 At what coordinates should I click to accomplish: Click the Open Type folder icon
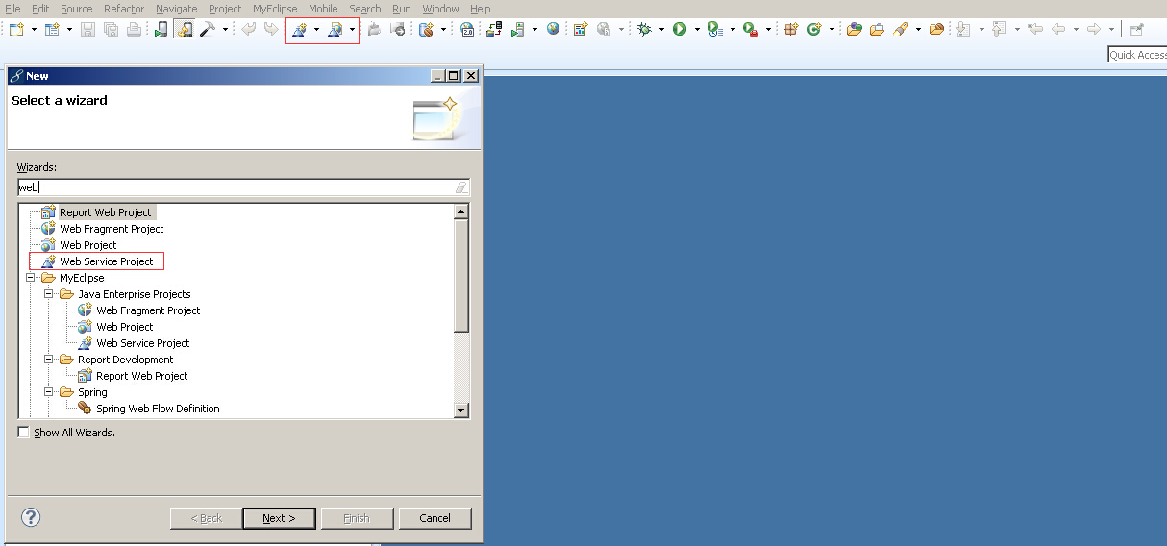point(854,30)
